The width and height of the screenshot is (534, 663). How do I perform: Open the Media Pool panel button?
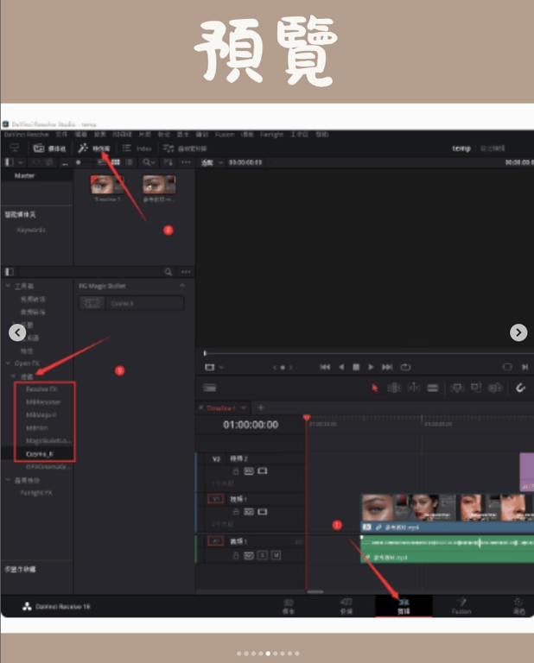[x=49, y=148]
